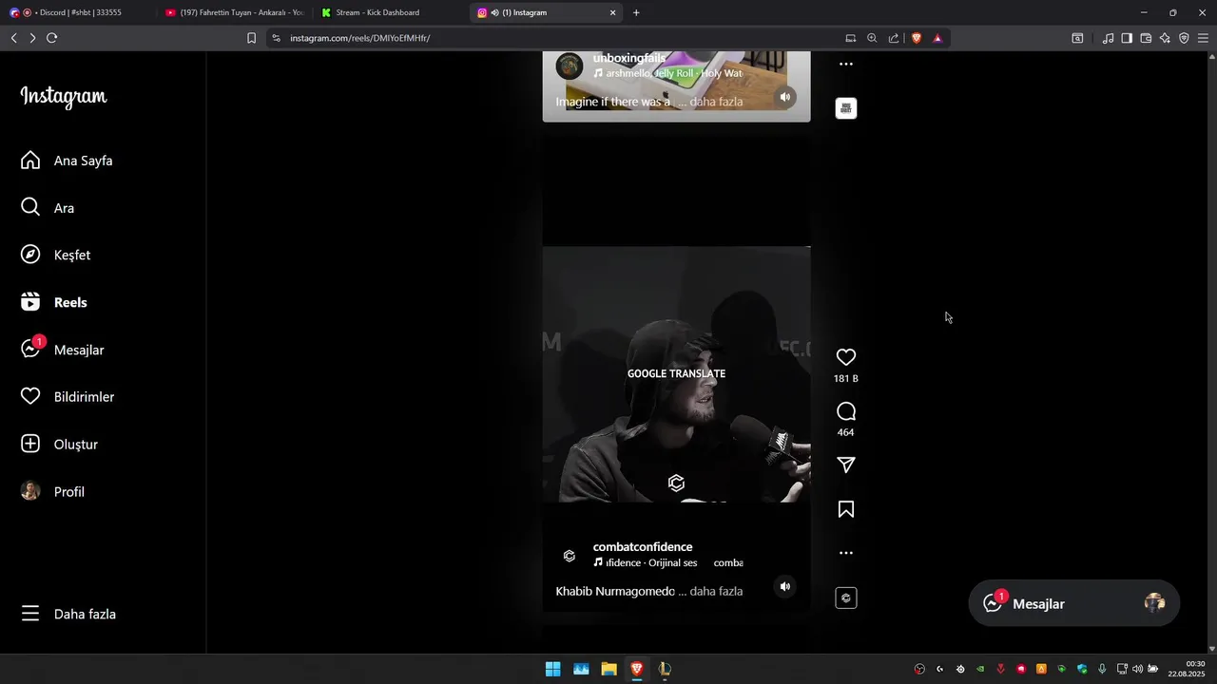
Task: Expand 'Imagine if there was a' caption
Action: (x=716, y=102)
